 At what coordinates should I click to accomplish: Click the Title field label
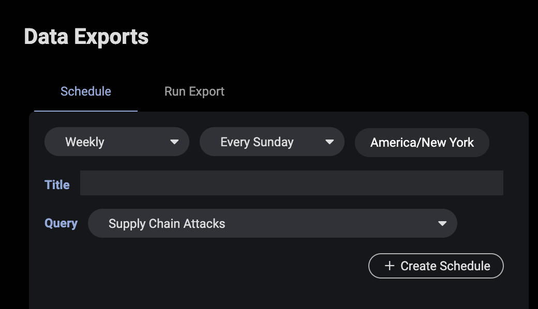pyautogui.click(x=57, y=185)
